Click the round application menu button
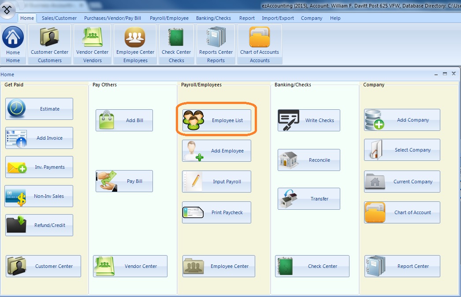The image size is (461, 297). (8, 9)
